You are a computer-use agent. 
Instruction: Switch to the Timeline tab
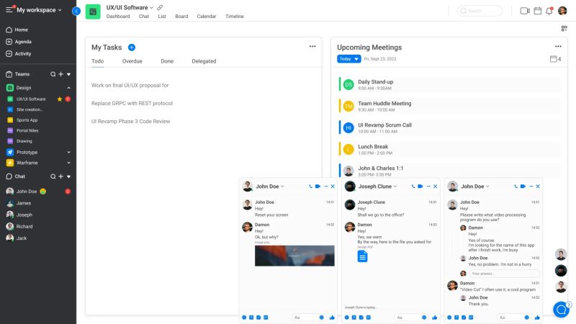(235, 16)
